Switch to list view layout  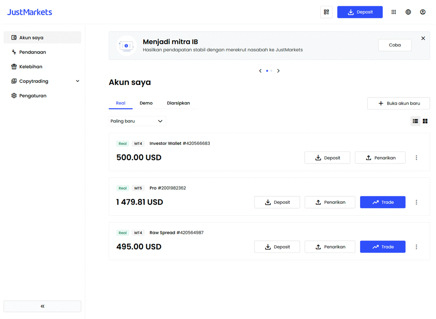click(415, 121)
